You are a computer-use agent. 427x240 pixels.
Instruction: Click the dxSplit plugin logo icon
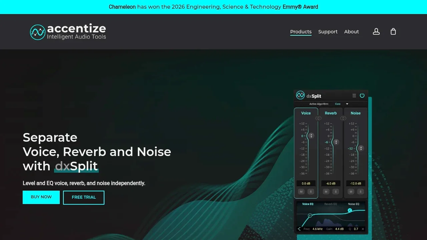300,95
